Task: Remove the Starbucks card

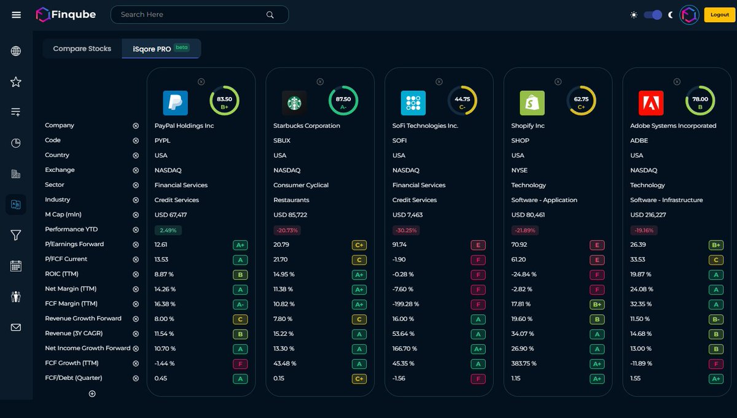Action: point(320,82)
